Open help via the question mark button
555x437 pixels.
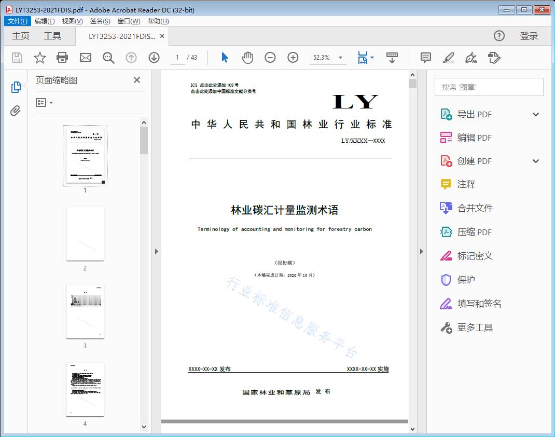tap(499, 36)
